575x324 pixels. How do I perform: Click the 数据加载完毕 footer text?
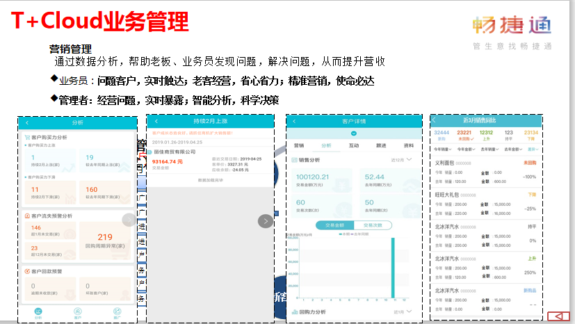tap(210, 180)
